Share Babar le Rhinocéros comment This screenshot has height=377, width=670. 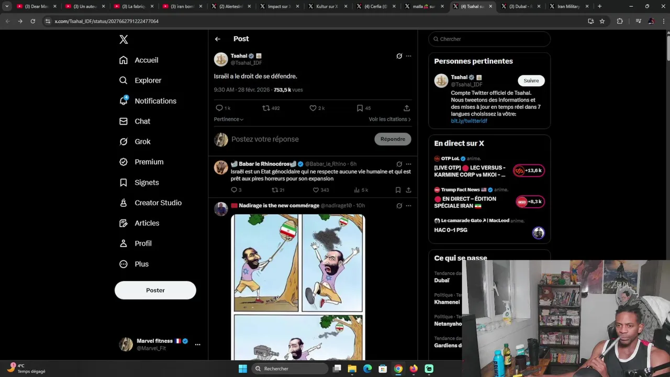(x=408, y=190)
